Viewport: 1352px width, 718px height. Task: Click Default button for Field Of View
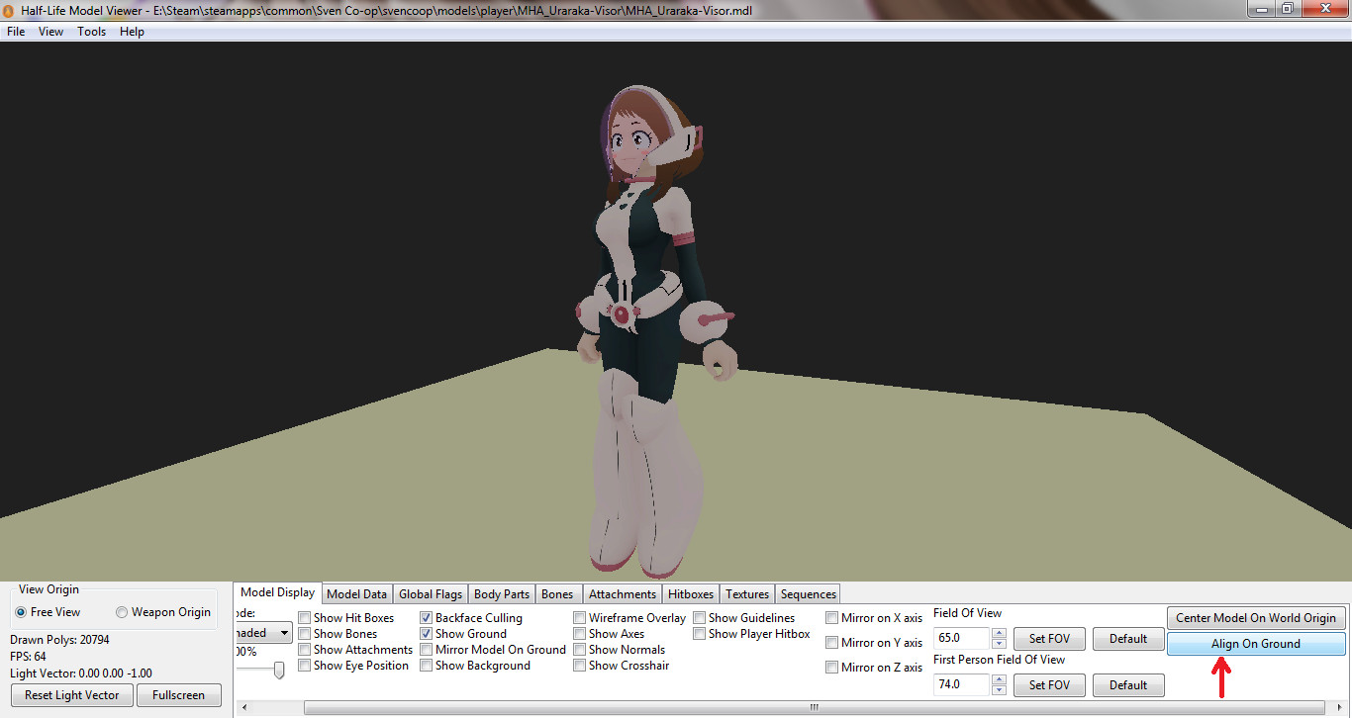point(1128,639)
